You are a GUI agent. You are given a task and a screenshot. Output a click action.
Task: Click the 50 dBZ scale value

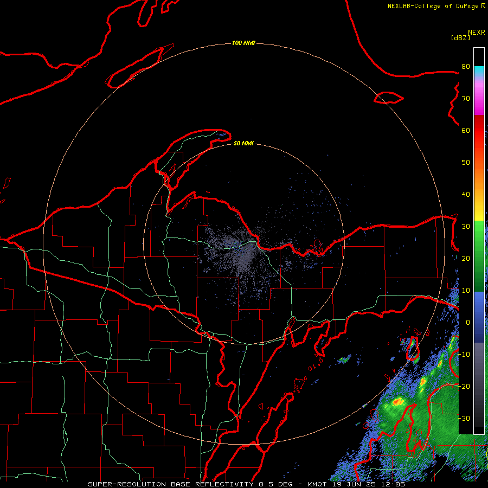(466, 163)
